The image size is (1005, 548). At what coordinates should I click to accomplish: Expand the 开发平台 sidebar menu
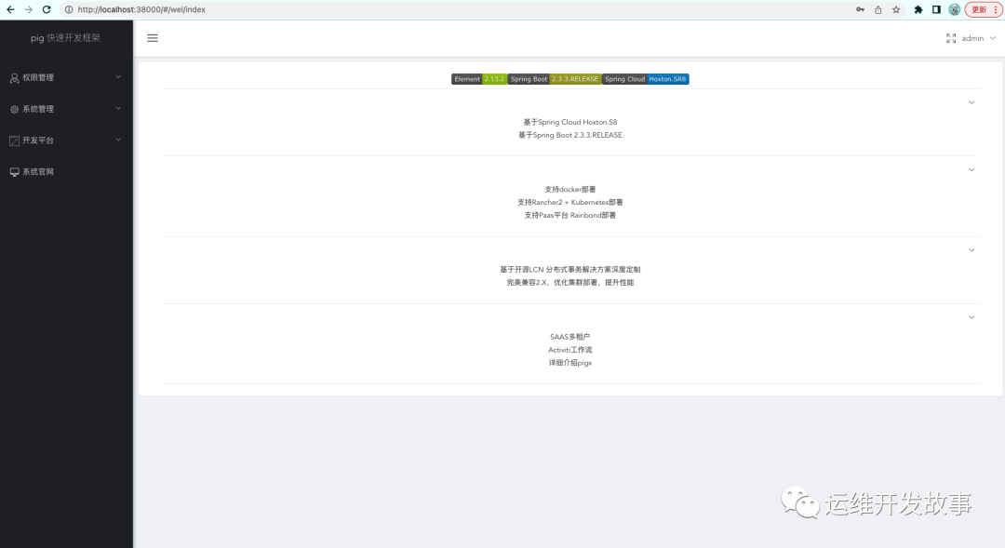(65, 140)
